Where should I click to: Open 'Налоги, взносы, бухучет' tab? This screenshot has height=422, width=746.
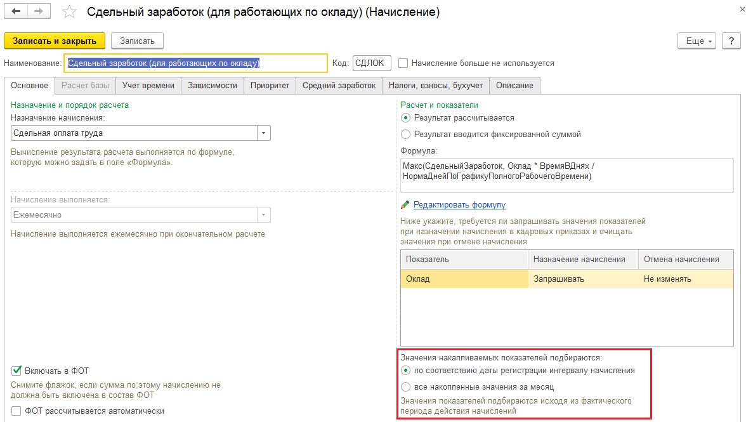coord(436,86)
